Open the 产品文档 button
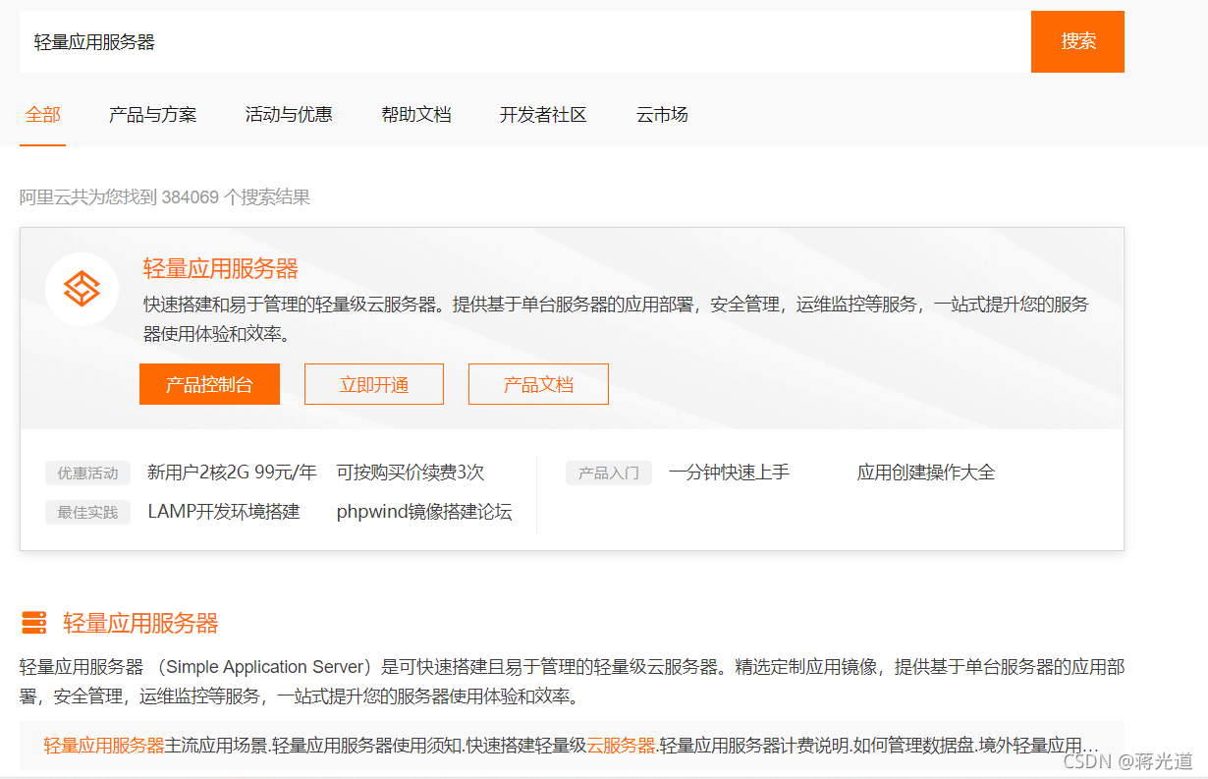 click(x=538, y=384)
